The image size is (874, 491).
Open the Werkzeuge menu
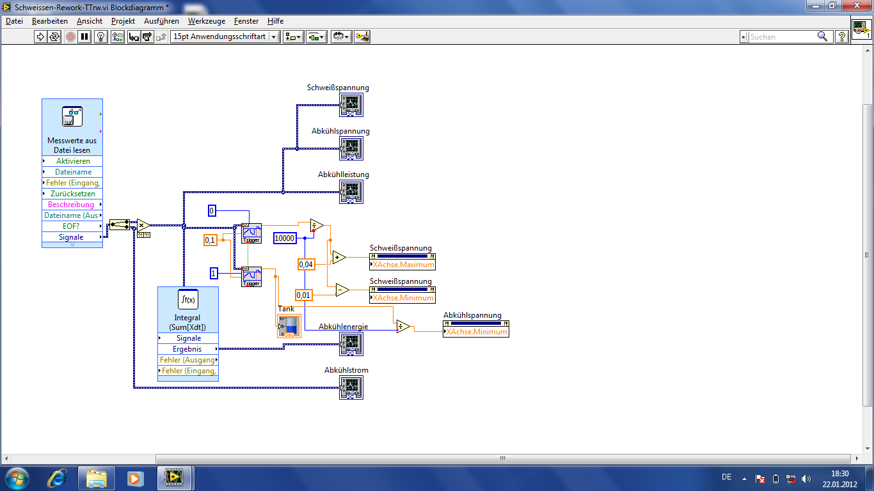pyautogui.click(x=208, y=21)
